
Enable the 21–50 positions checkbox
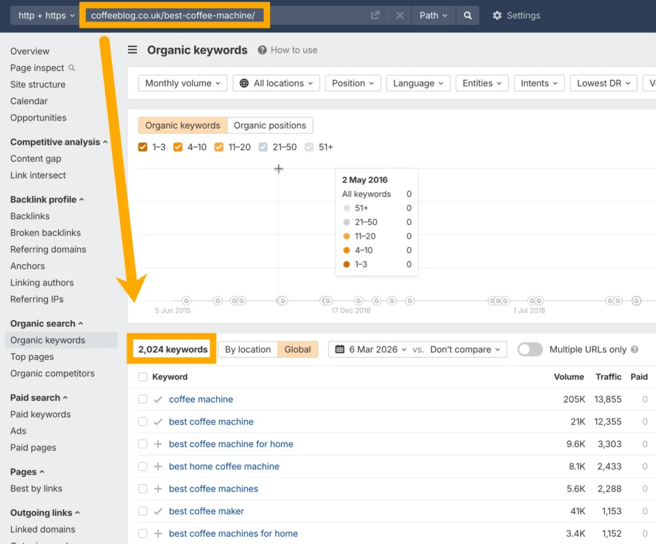[x=263, y=147]
